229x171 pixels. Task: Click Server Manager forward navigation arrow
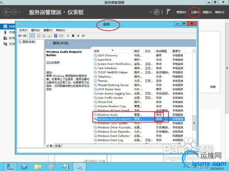[14, 12]
